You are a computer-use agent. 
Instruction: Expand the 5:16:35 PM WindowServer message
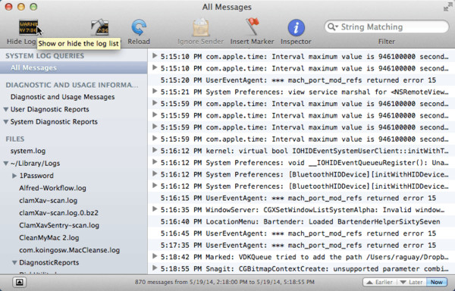pyautogui.click(x=155, y=209)
